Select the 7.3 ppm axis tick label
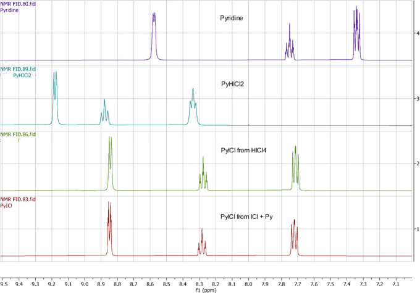 [x=363, y=284]
